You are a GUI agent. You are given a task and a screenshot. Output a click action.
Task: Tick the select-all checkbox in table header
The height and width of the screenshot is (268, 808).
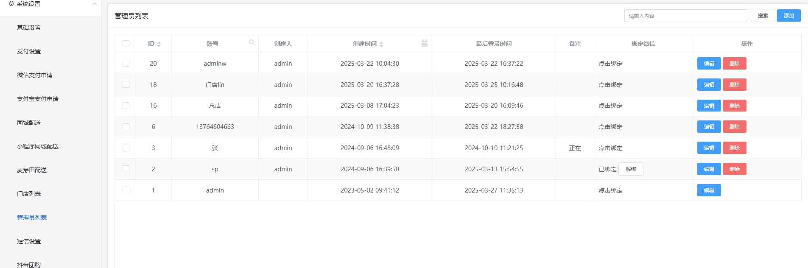pyautogui.click(x=126, y=44)
